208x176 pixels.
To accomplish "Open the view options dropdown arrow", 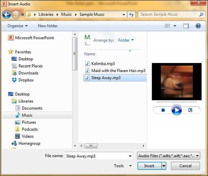I will click(x=175, y=26).
